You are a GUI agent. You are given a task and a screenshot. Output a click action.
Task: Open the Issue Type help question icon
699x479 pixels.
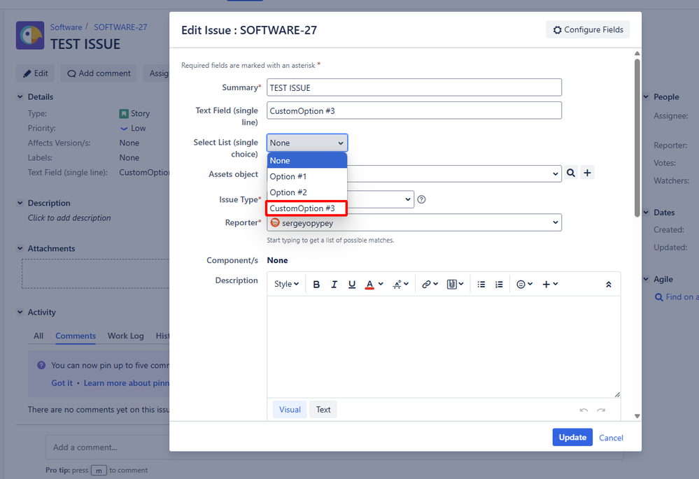click(421, 199)
